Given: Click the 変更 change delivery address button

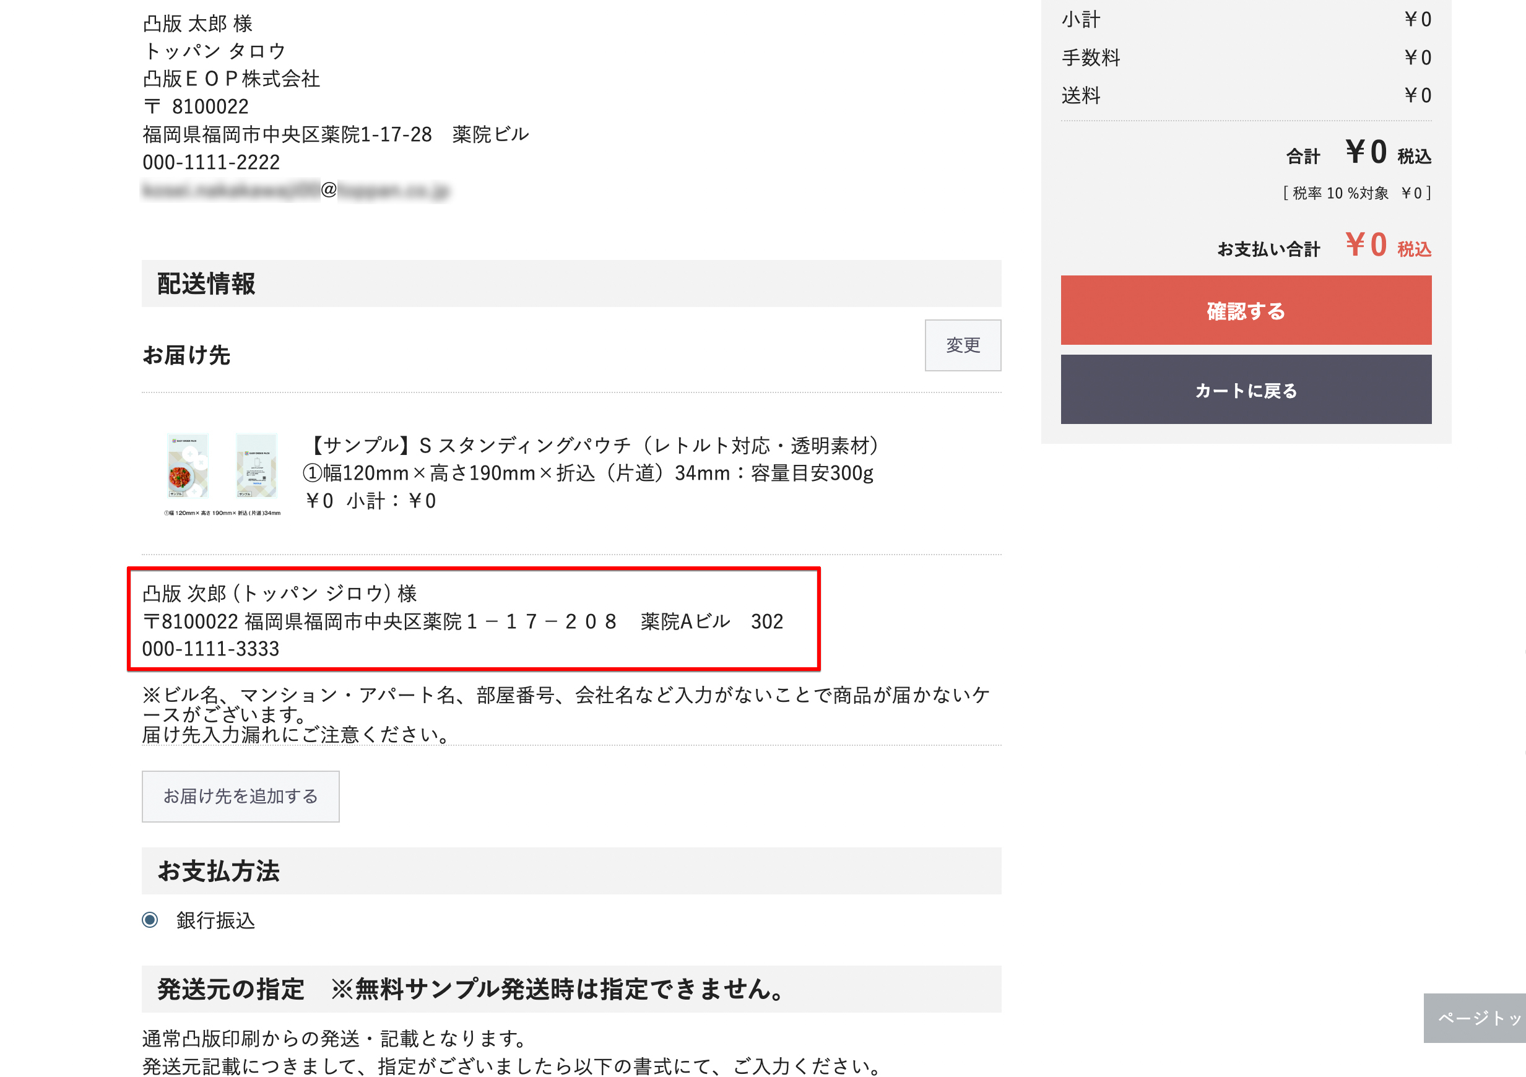Looking at the screenshot, I should 963,345.
